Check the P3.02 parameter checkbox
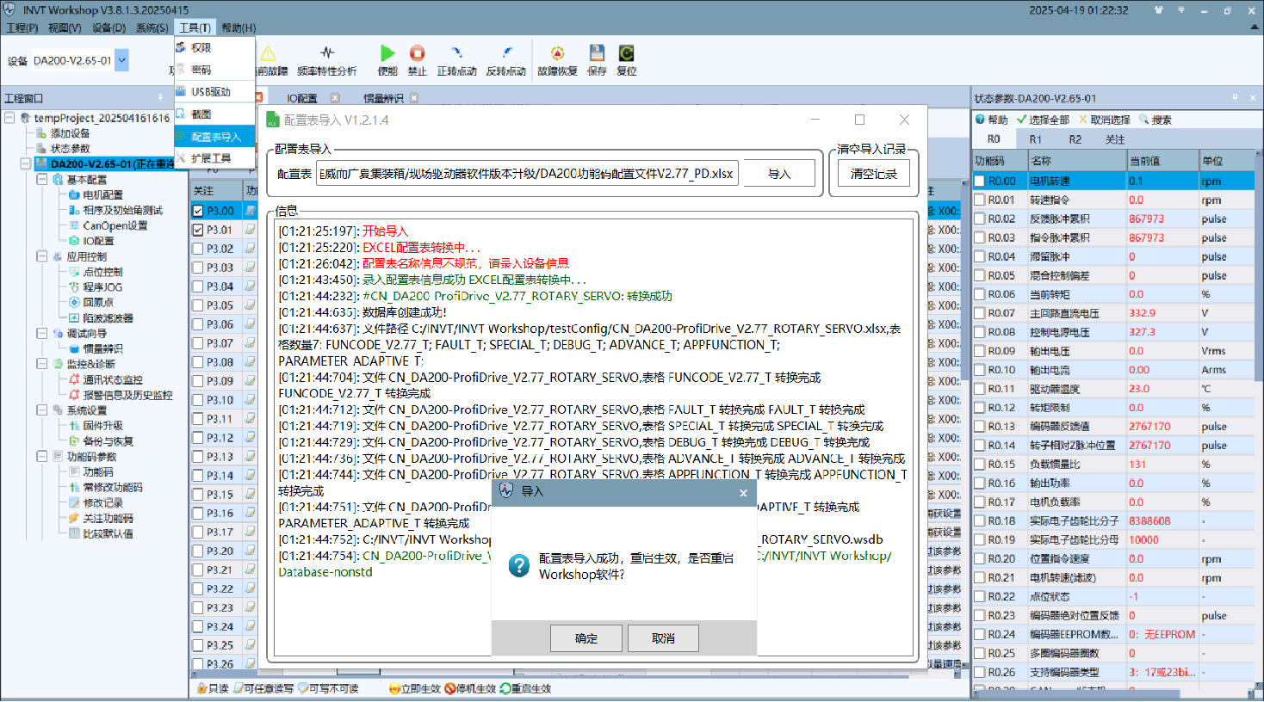The width and height of the screenshot is (1264, 702). pyautogui.click(x=198, y=249)
